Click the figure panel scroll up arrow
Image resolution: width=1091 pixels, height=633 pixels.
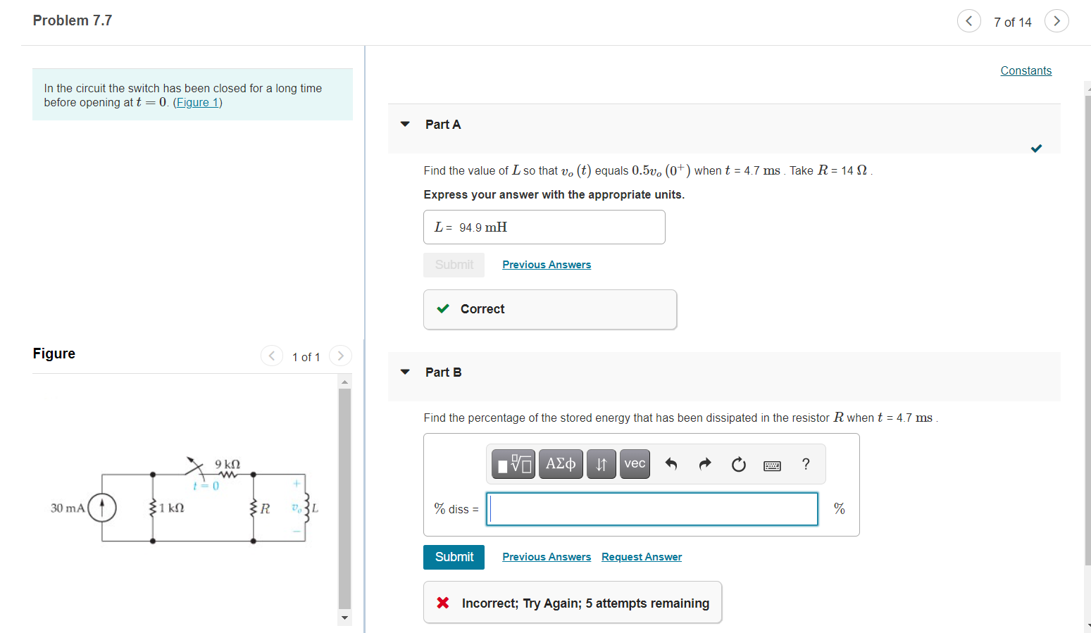click(344, 382)
